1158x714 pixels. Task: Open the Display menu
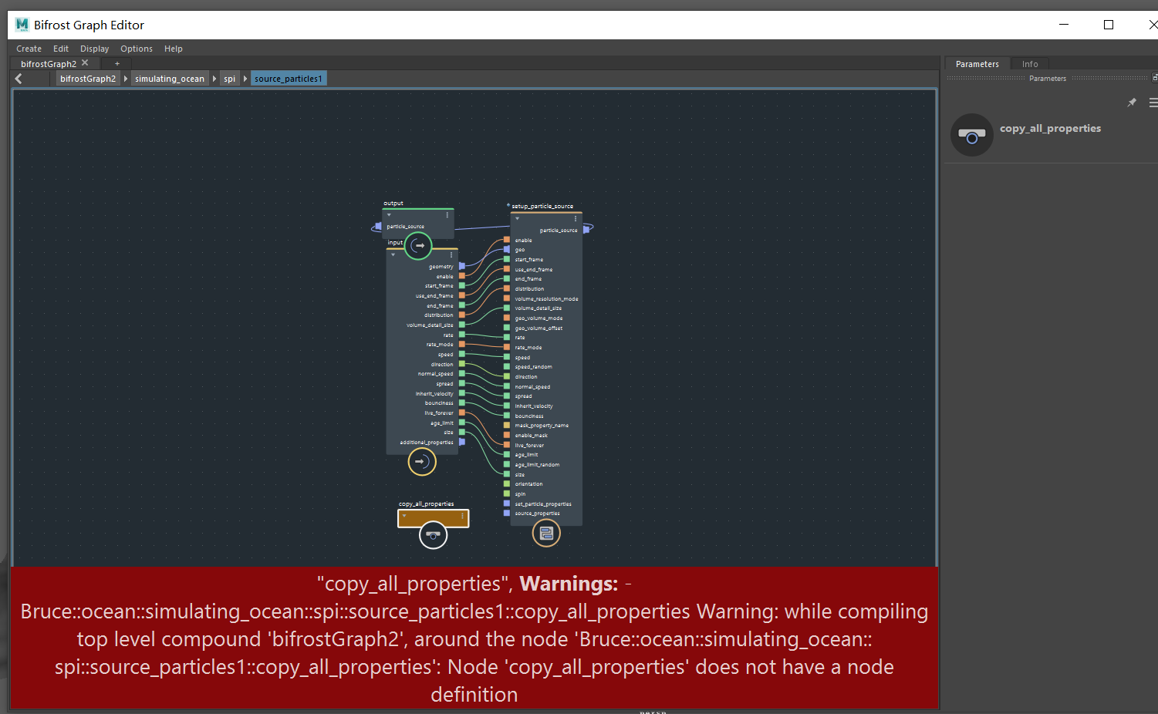click(94, 49)
